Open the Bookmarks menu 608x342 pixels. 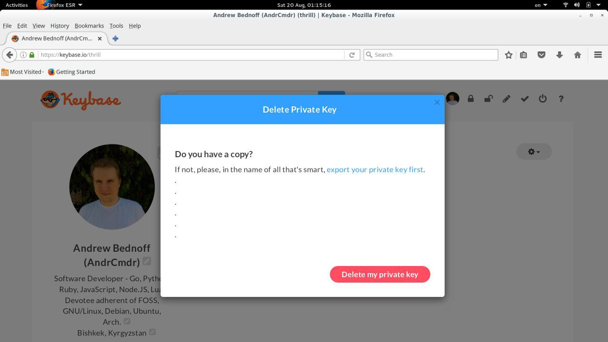point(89,26)
